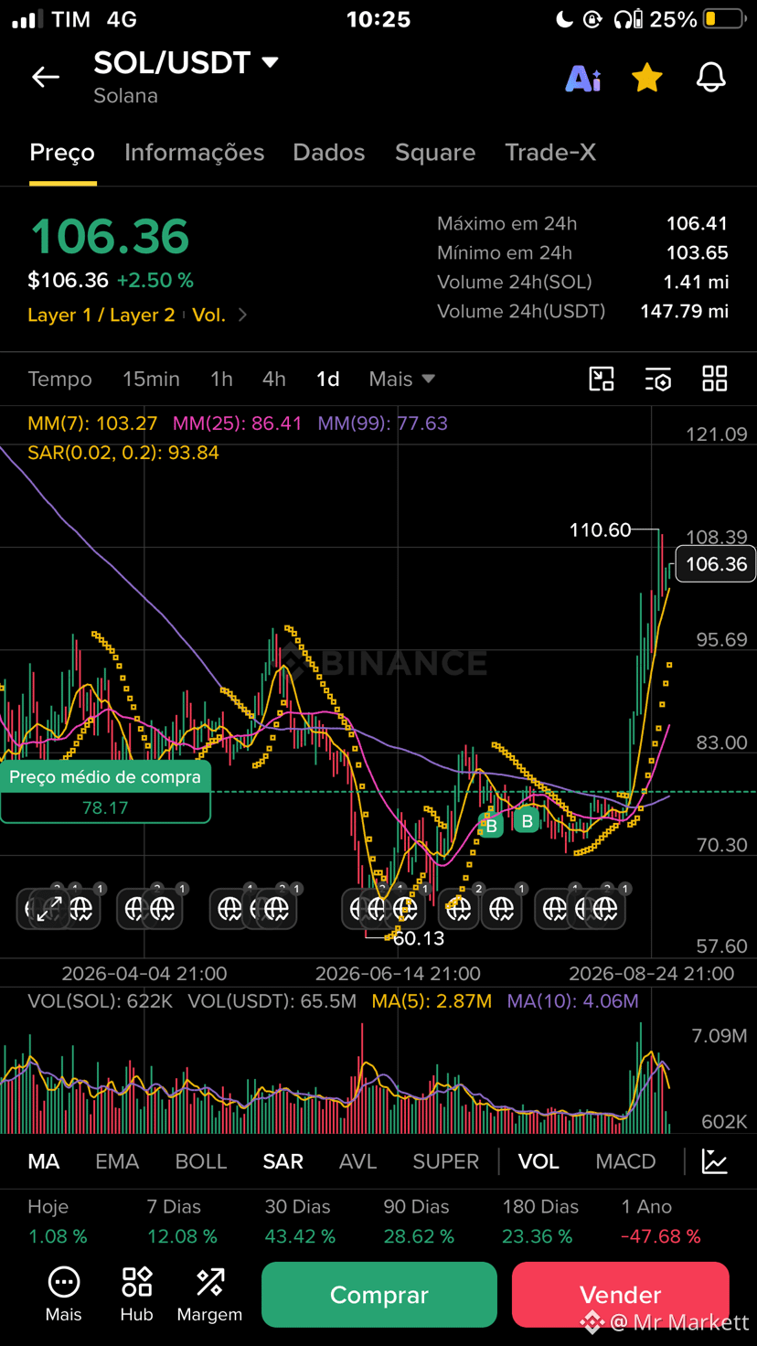
Task: Tap the MM(7): 103.27 indicator label
Action: coord(92,423)
